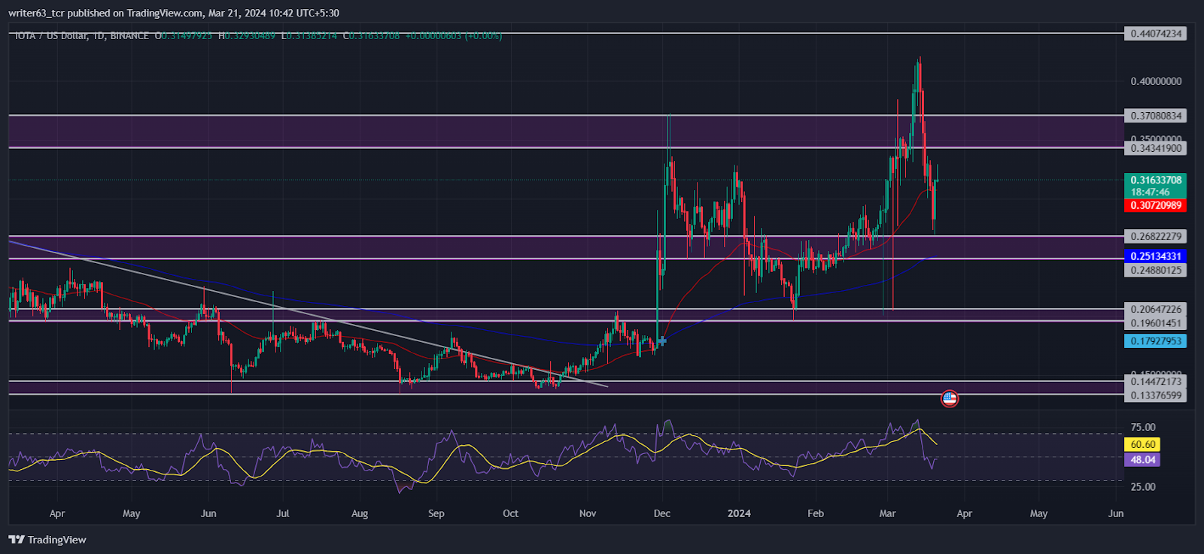
Task: Select the 0.37080834 price level label
Action: click(x=1156, y=116)
